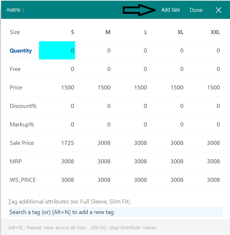The width and height of the screenshot is (230, 235).
Task: Click the Free cell under size S
Action: pyautogui.click(x=57, y=69)
